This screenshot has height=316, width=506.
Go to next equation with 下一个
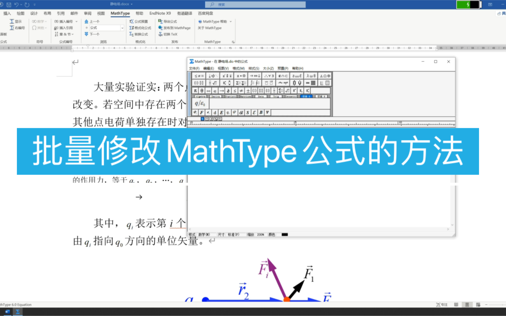[92, 34]
